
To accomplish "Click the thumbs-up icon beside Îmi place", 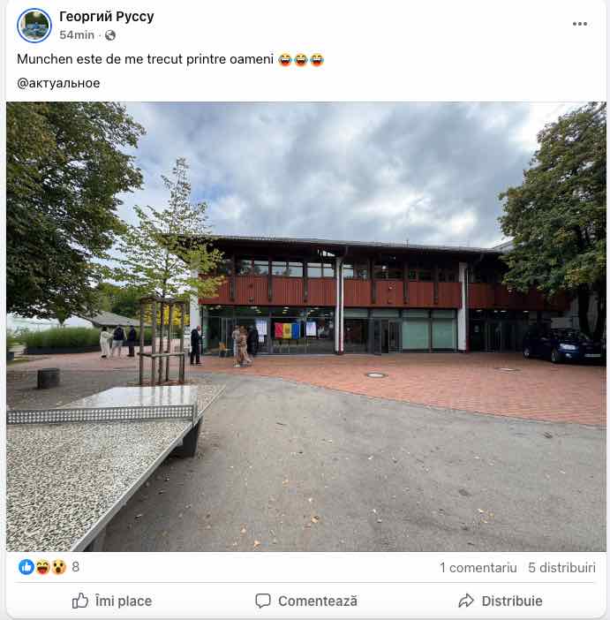I will [80, 601].
